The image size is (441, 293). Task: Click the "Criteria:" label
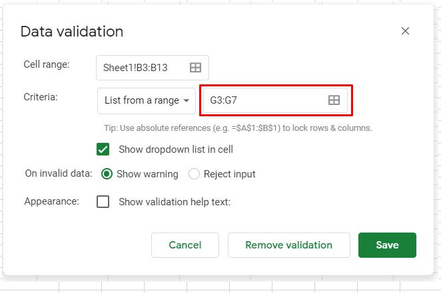pyautogui.click(x=41, y=97)
